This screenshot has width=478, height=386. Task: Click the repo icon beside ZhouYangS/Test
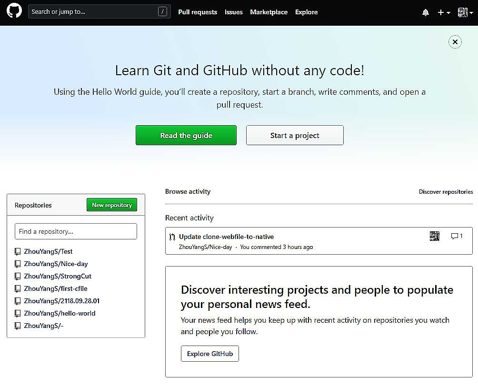coord(18,251)
